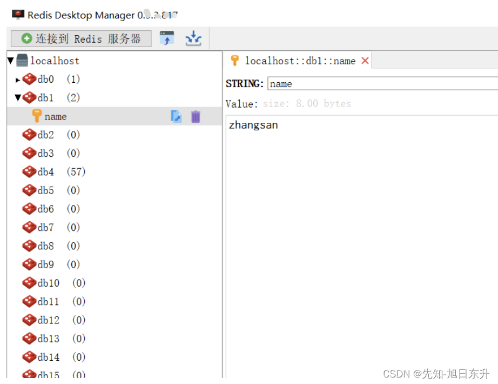
Task: Select the db12 label
Action: [x=48, y=320]
